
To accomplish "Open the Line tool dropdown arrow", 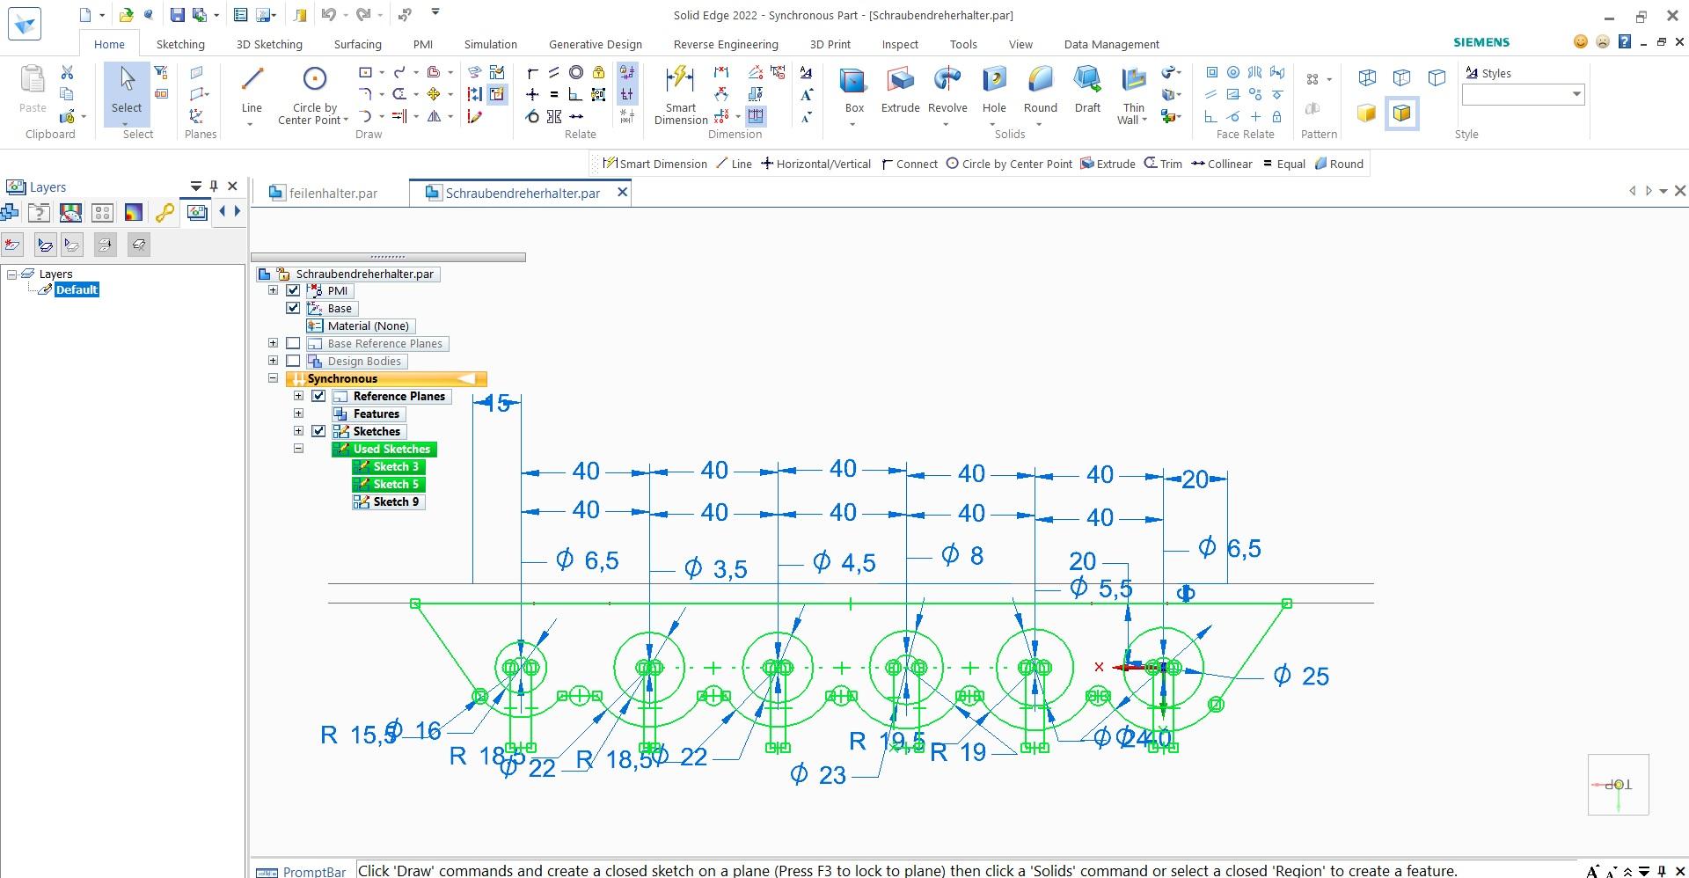I will (252, 124).
